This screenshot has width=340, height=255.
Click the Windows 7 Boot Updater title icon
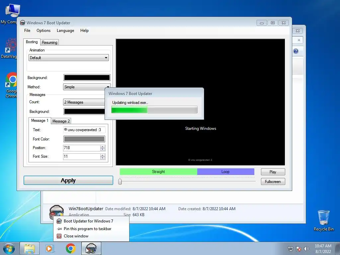[x=23, y=23]
